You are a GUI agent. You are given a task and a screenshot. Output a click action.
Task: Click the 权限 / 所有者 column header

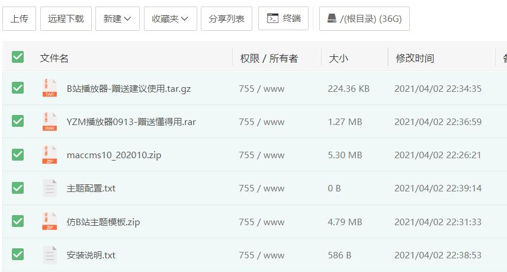pos(269,58)
